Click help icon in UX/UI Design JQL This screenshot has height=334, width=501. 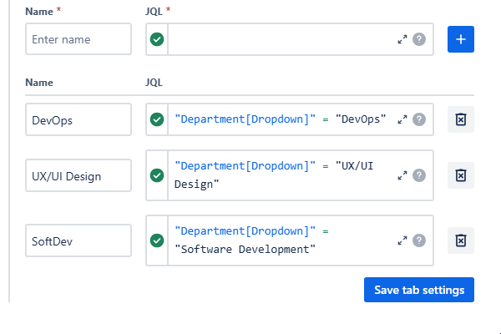pyautogui.click(x=419, y=175)
